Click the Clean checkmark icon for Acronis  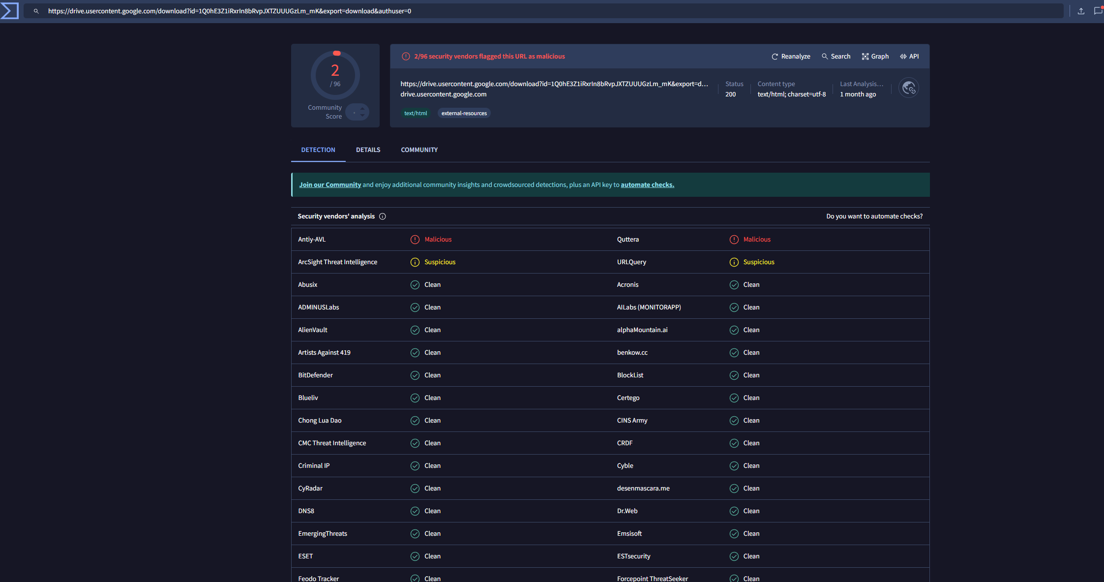click(734, 285)
